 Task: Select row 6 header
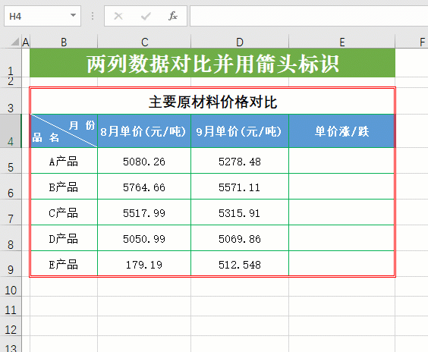point(11,187)
